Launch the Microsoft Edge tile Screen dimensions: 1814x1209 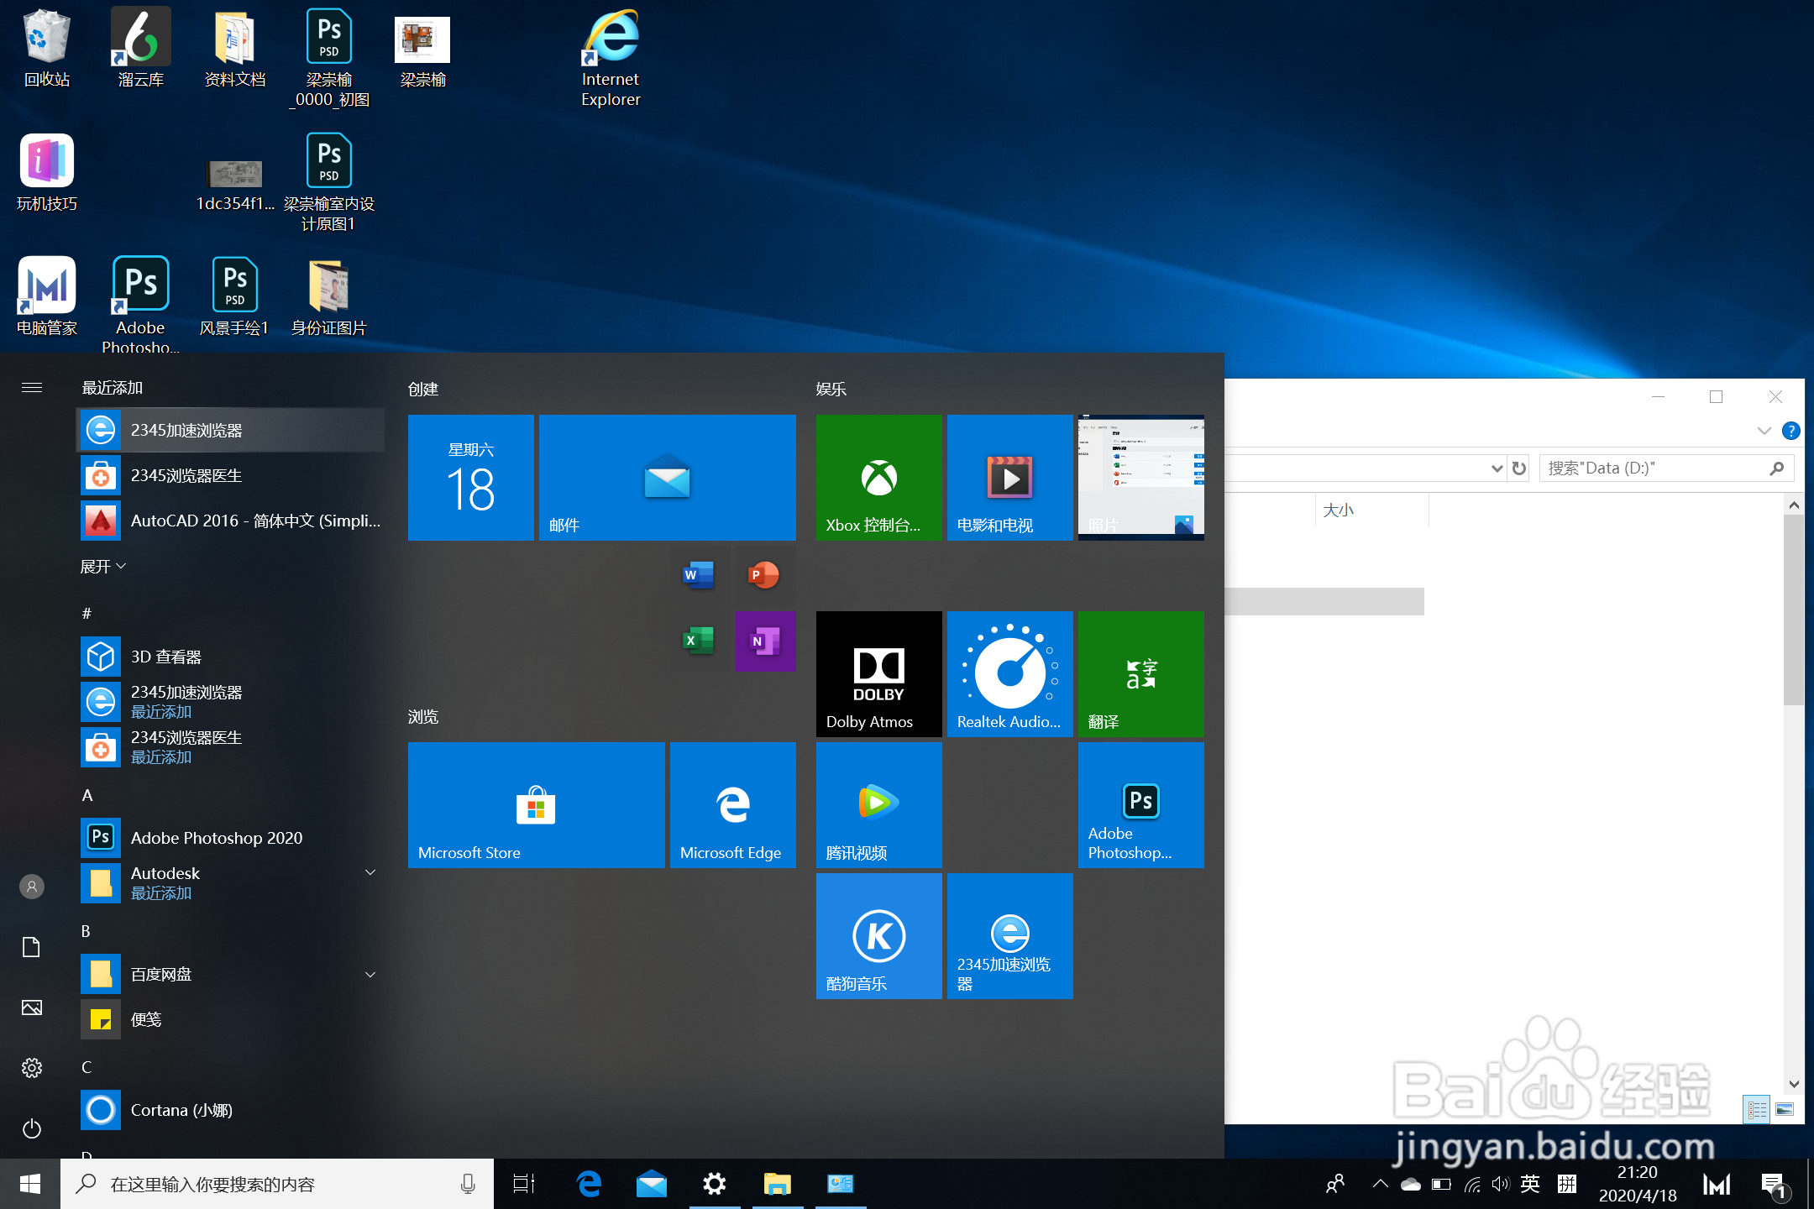pos(732,804)
